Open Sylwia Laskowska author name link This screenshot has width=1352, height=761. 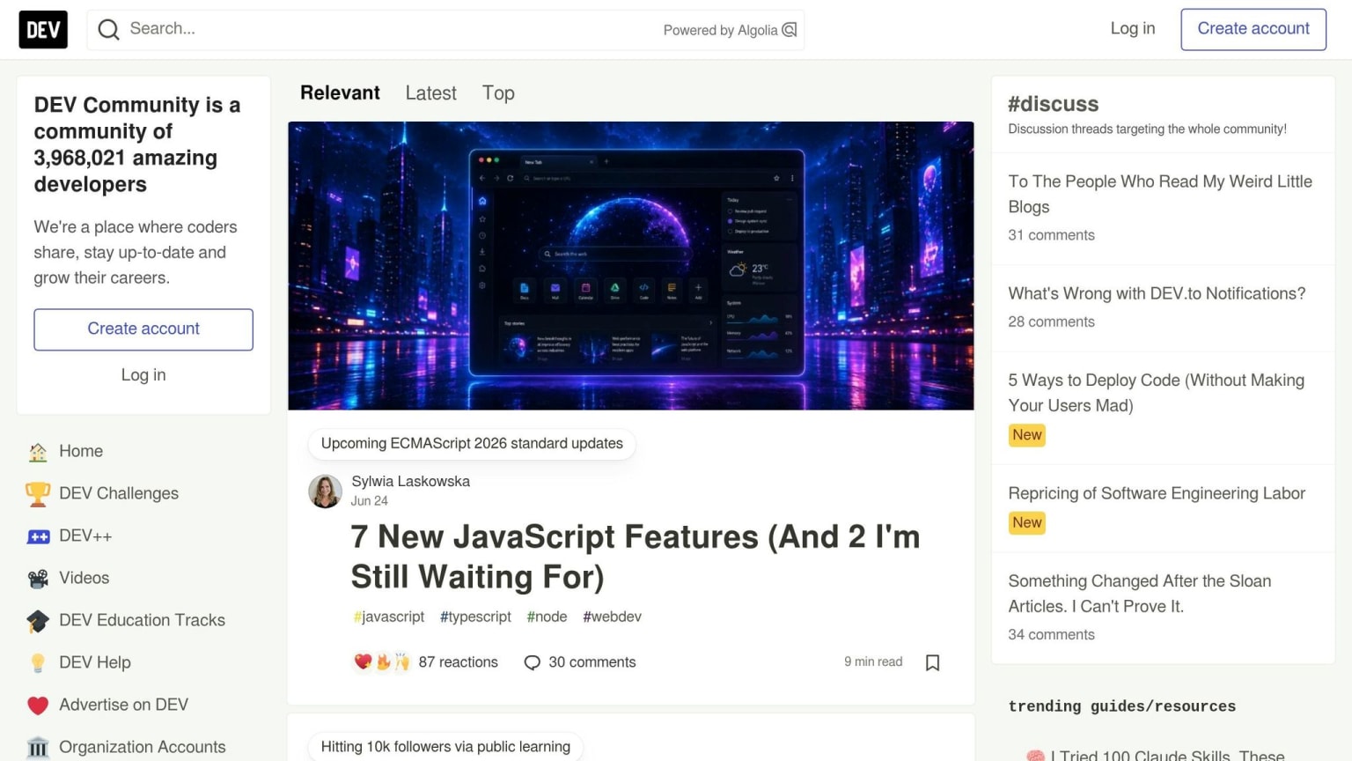click(410, 481)
